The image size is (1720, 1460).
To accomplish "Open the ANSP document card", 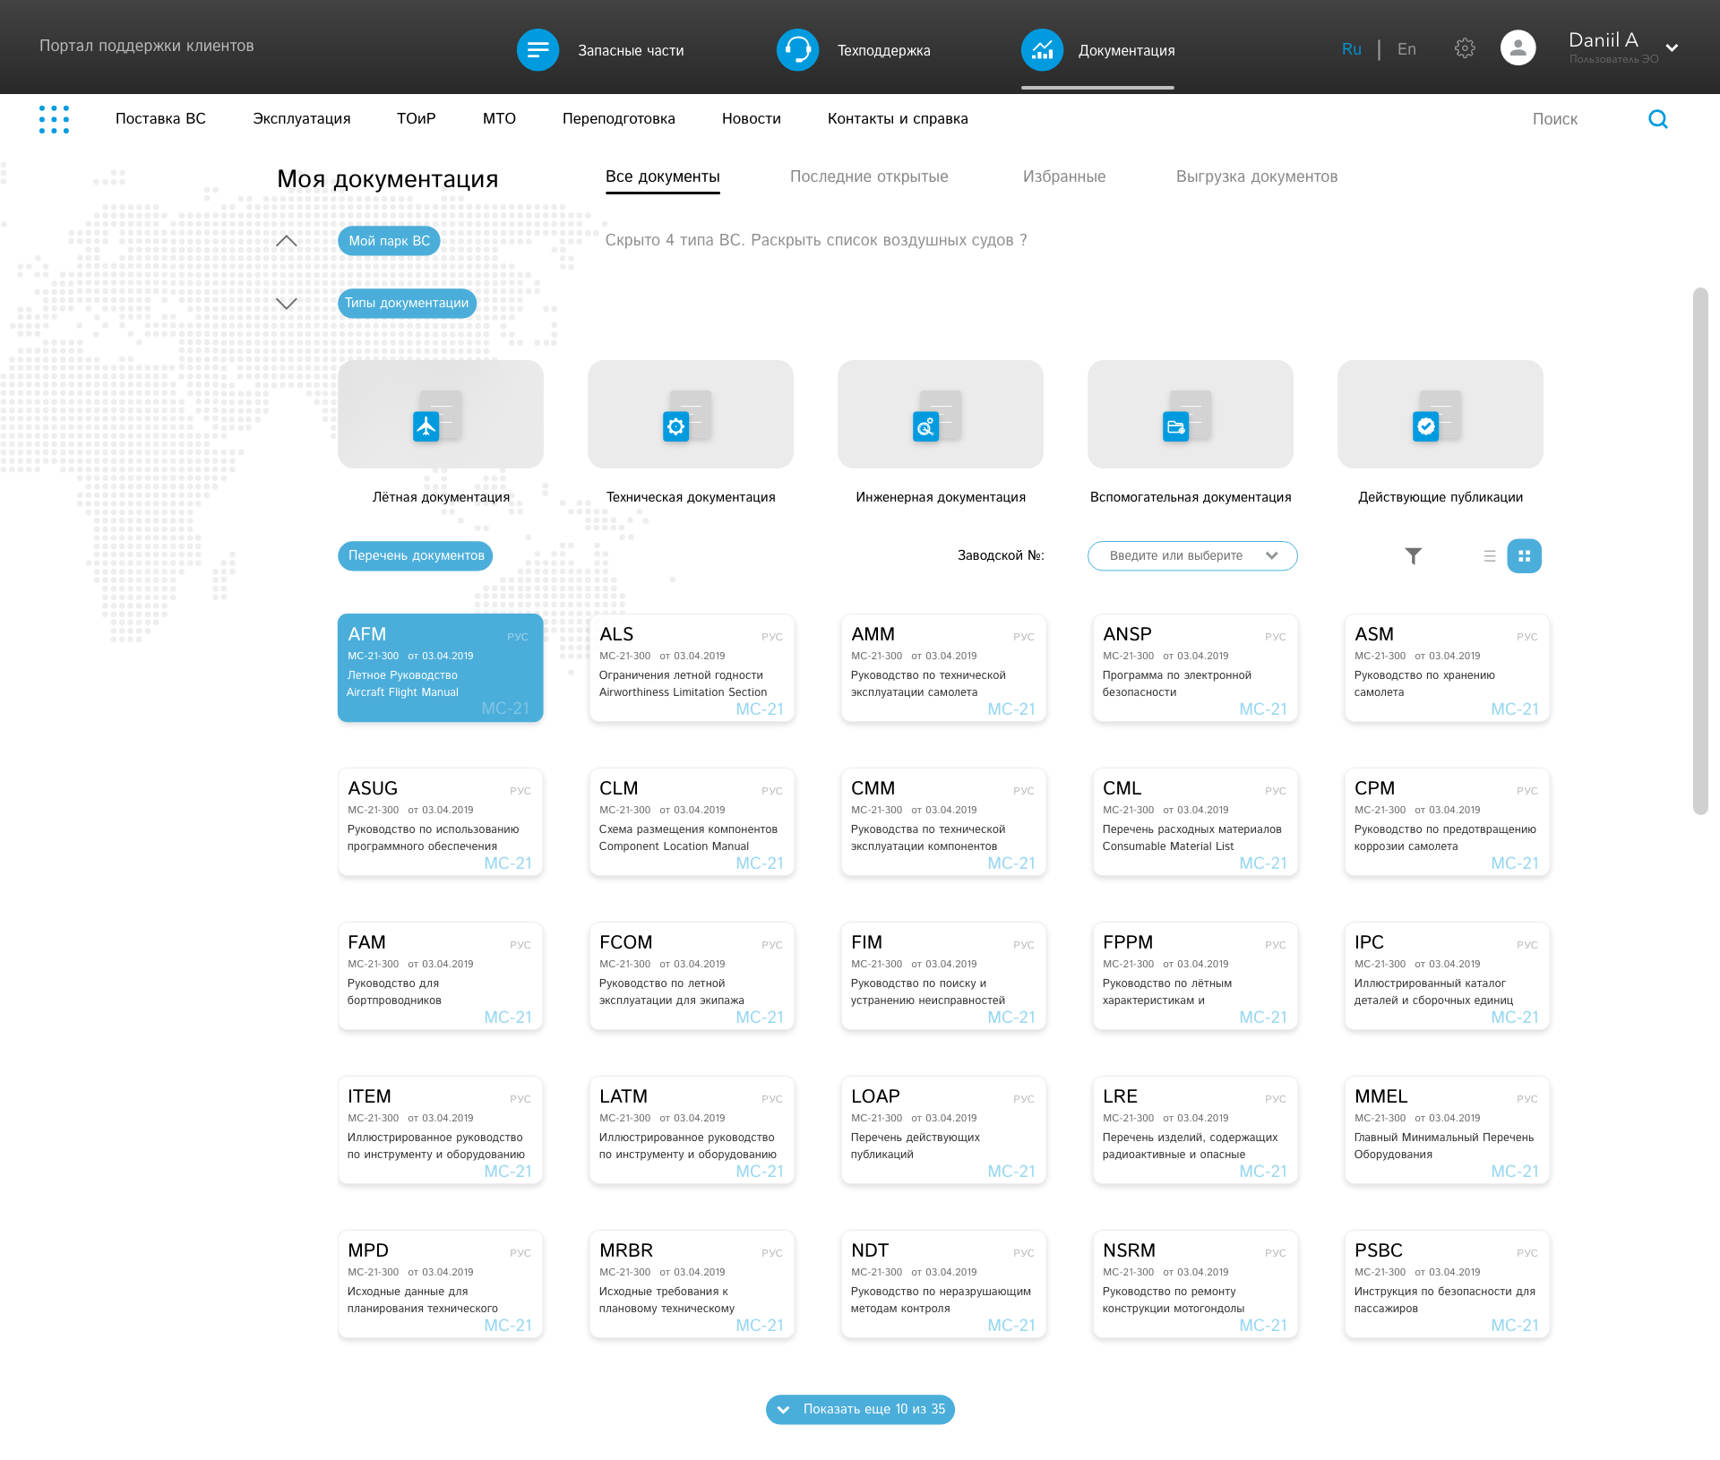I will (1195, 667).
